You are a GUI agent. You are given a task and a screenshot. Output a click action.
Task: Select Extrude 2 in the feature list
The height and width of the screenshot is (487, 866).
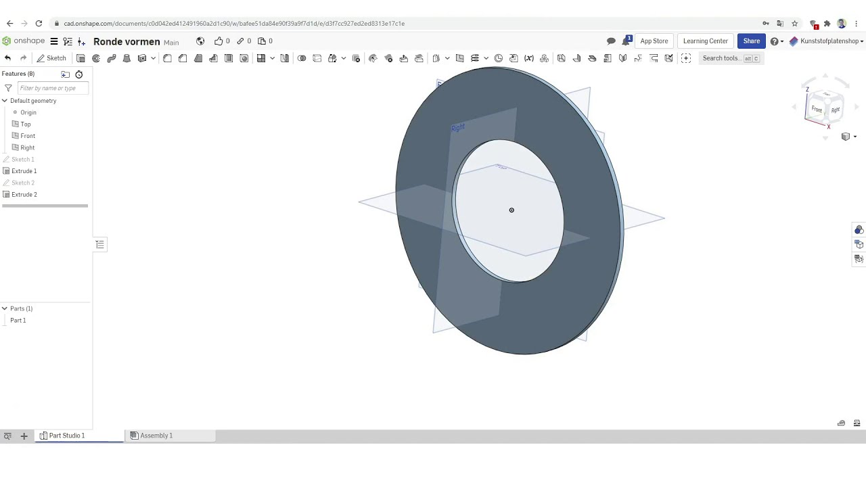24,195
